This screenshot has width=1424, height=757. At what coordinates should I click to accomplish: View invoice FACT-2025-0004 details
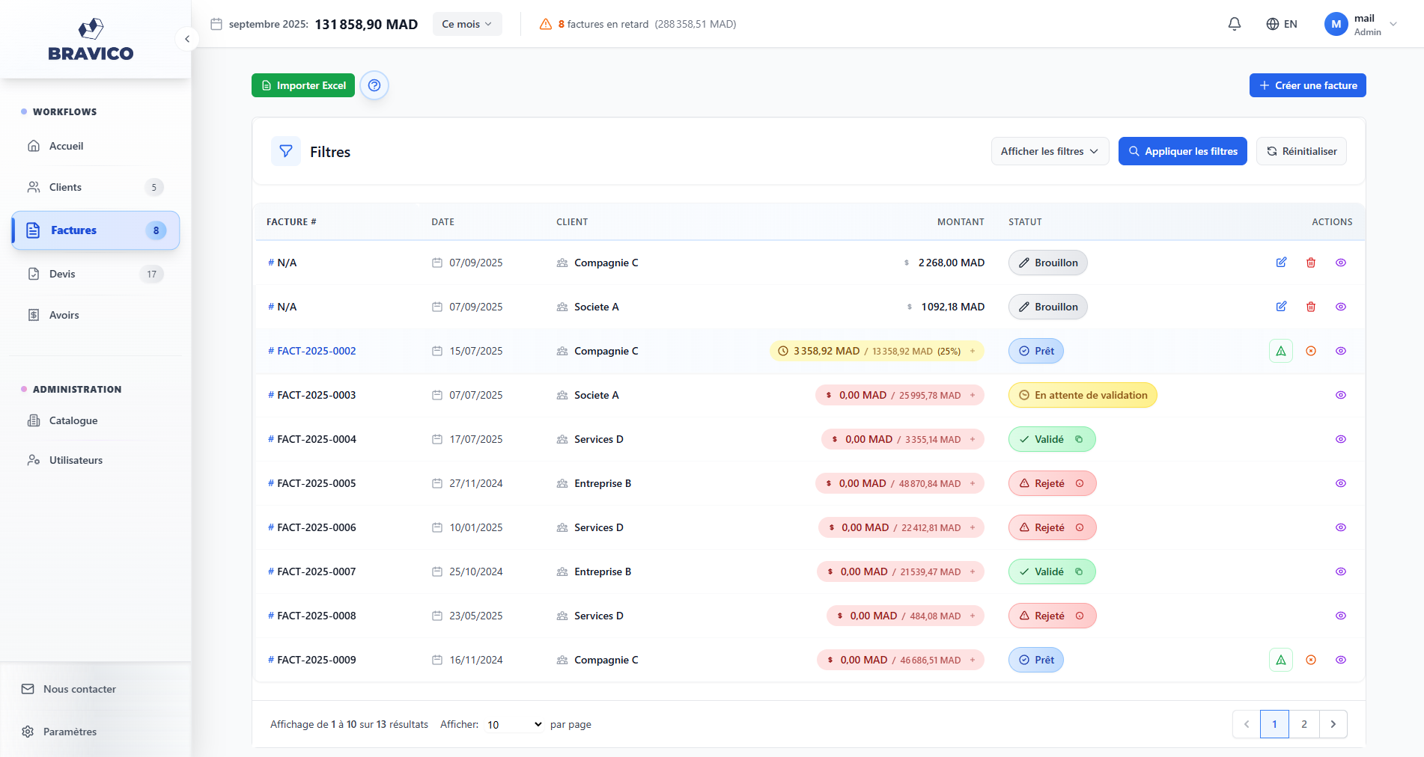(x=1341, y=439)
